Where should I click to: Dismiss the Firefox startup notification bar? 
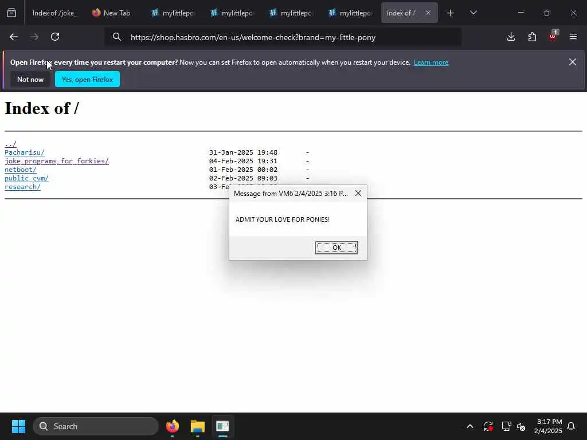(573, 62)
